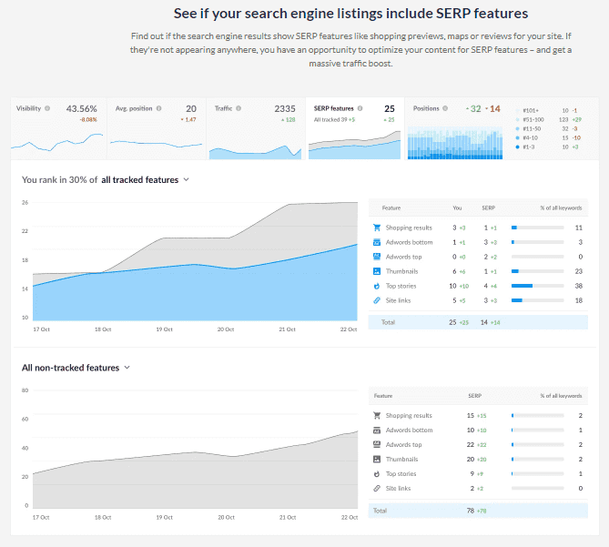Sort tracked table by '% of all keywords'
The width and height of the screenshot is (609, 547).
561,208
